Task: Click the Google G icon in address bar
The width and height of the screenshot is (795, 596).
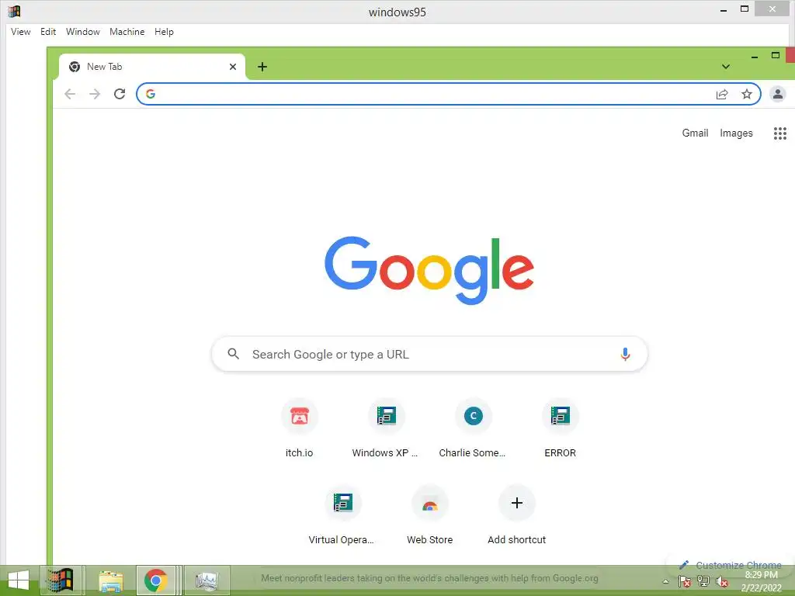Action: click(x=151, y=94)
